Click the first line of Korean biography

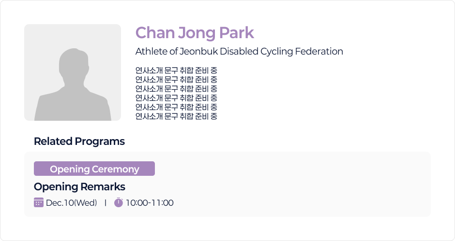pos(176,71)
